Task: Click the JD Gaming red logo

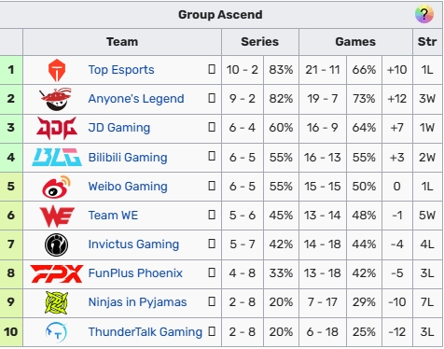Action: [x=57, y=128]
